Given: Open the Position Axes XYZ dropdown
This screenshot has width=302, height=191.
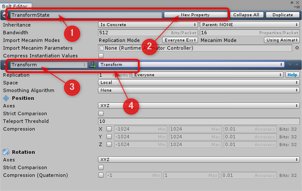Looking at the screenshot, I should [x=199, y=106].
